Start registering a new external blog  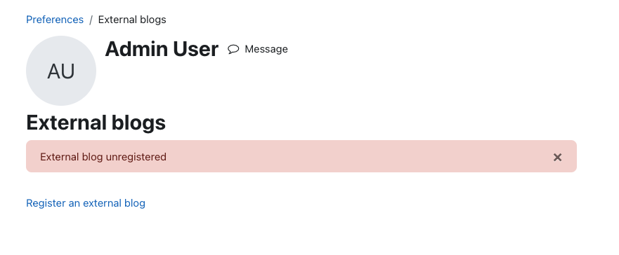tap(86, 203)
